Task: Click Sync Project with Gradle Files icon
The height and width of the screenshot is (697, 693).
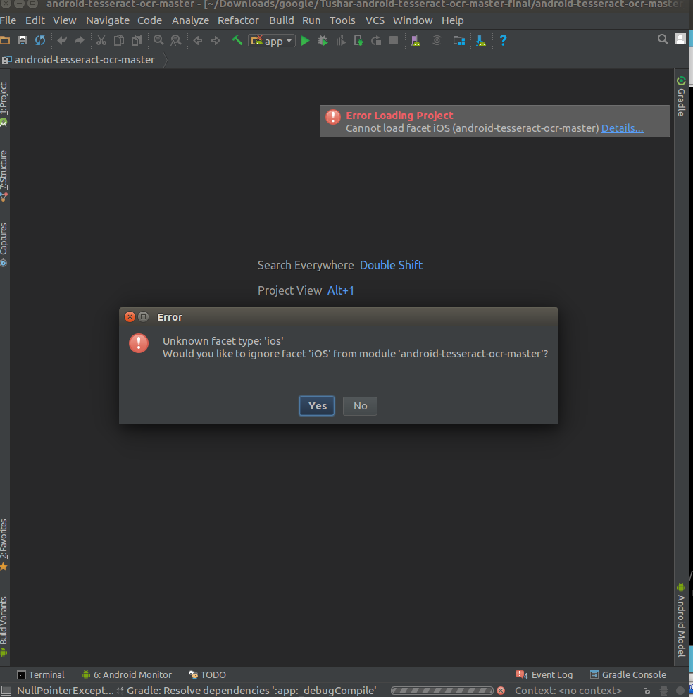Action: (x=437, y=40)
